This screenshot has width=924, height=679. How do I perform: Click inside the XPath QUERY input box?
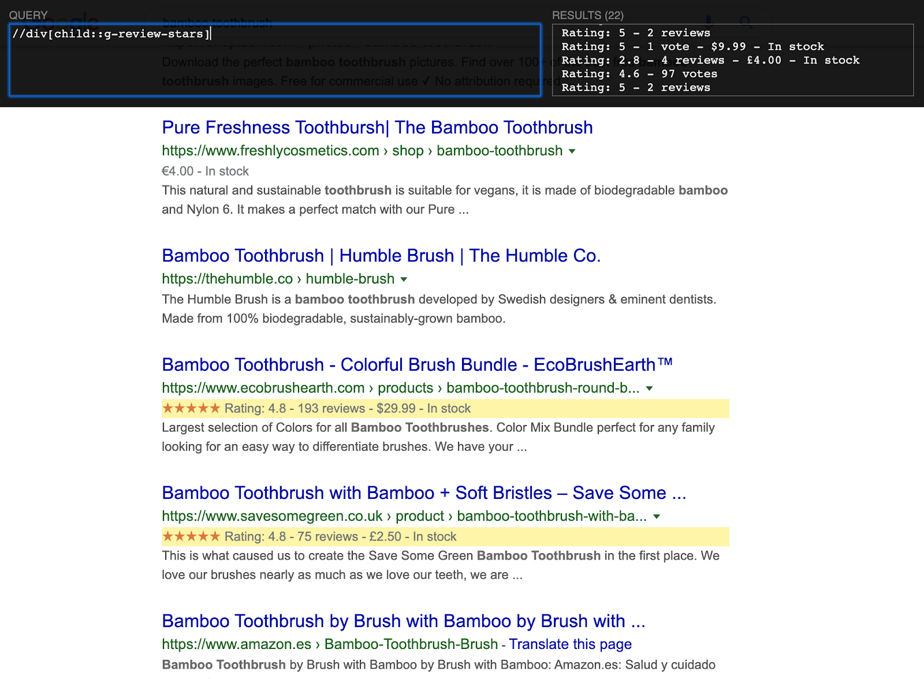(275, 60)
